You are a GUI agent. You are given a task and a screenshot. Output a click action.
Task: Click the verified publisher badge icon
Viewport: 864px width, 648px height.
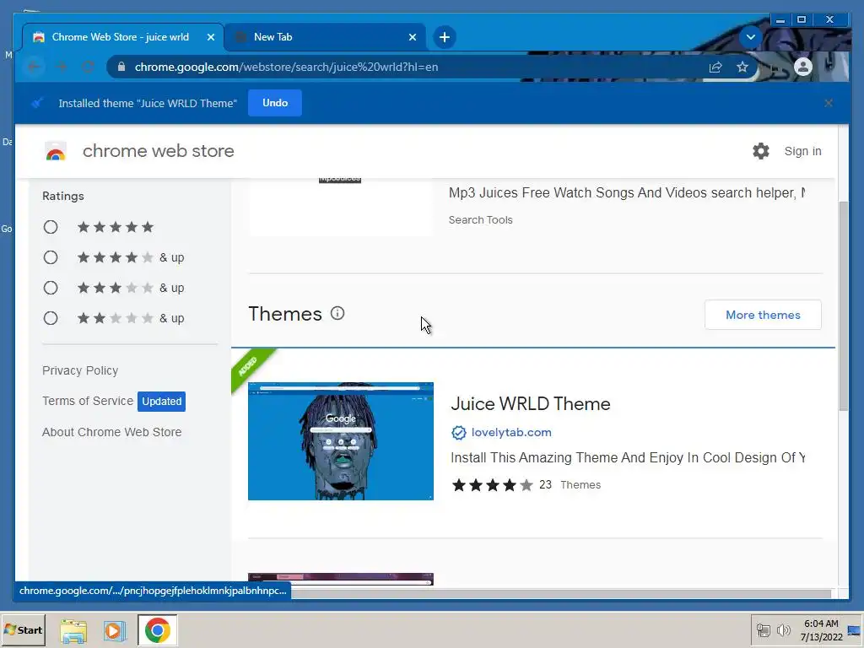tap(458, 433)
